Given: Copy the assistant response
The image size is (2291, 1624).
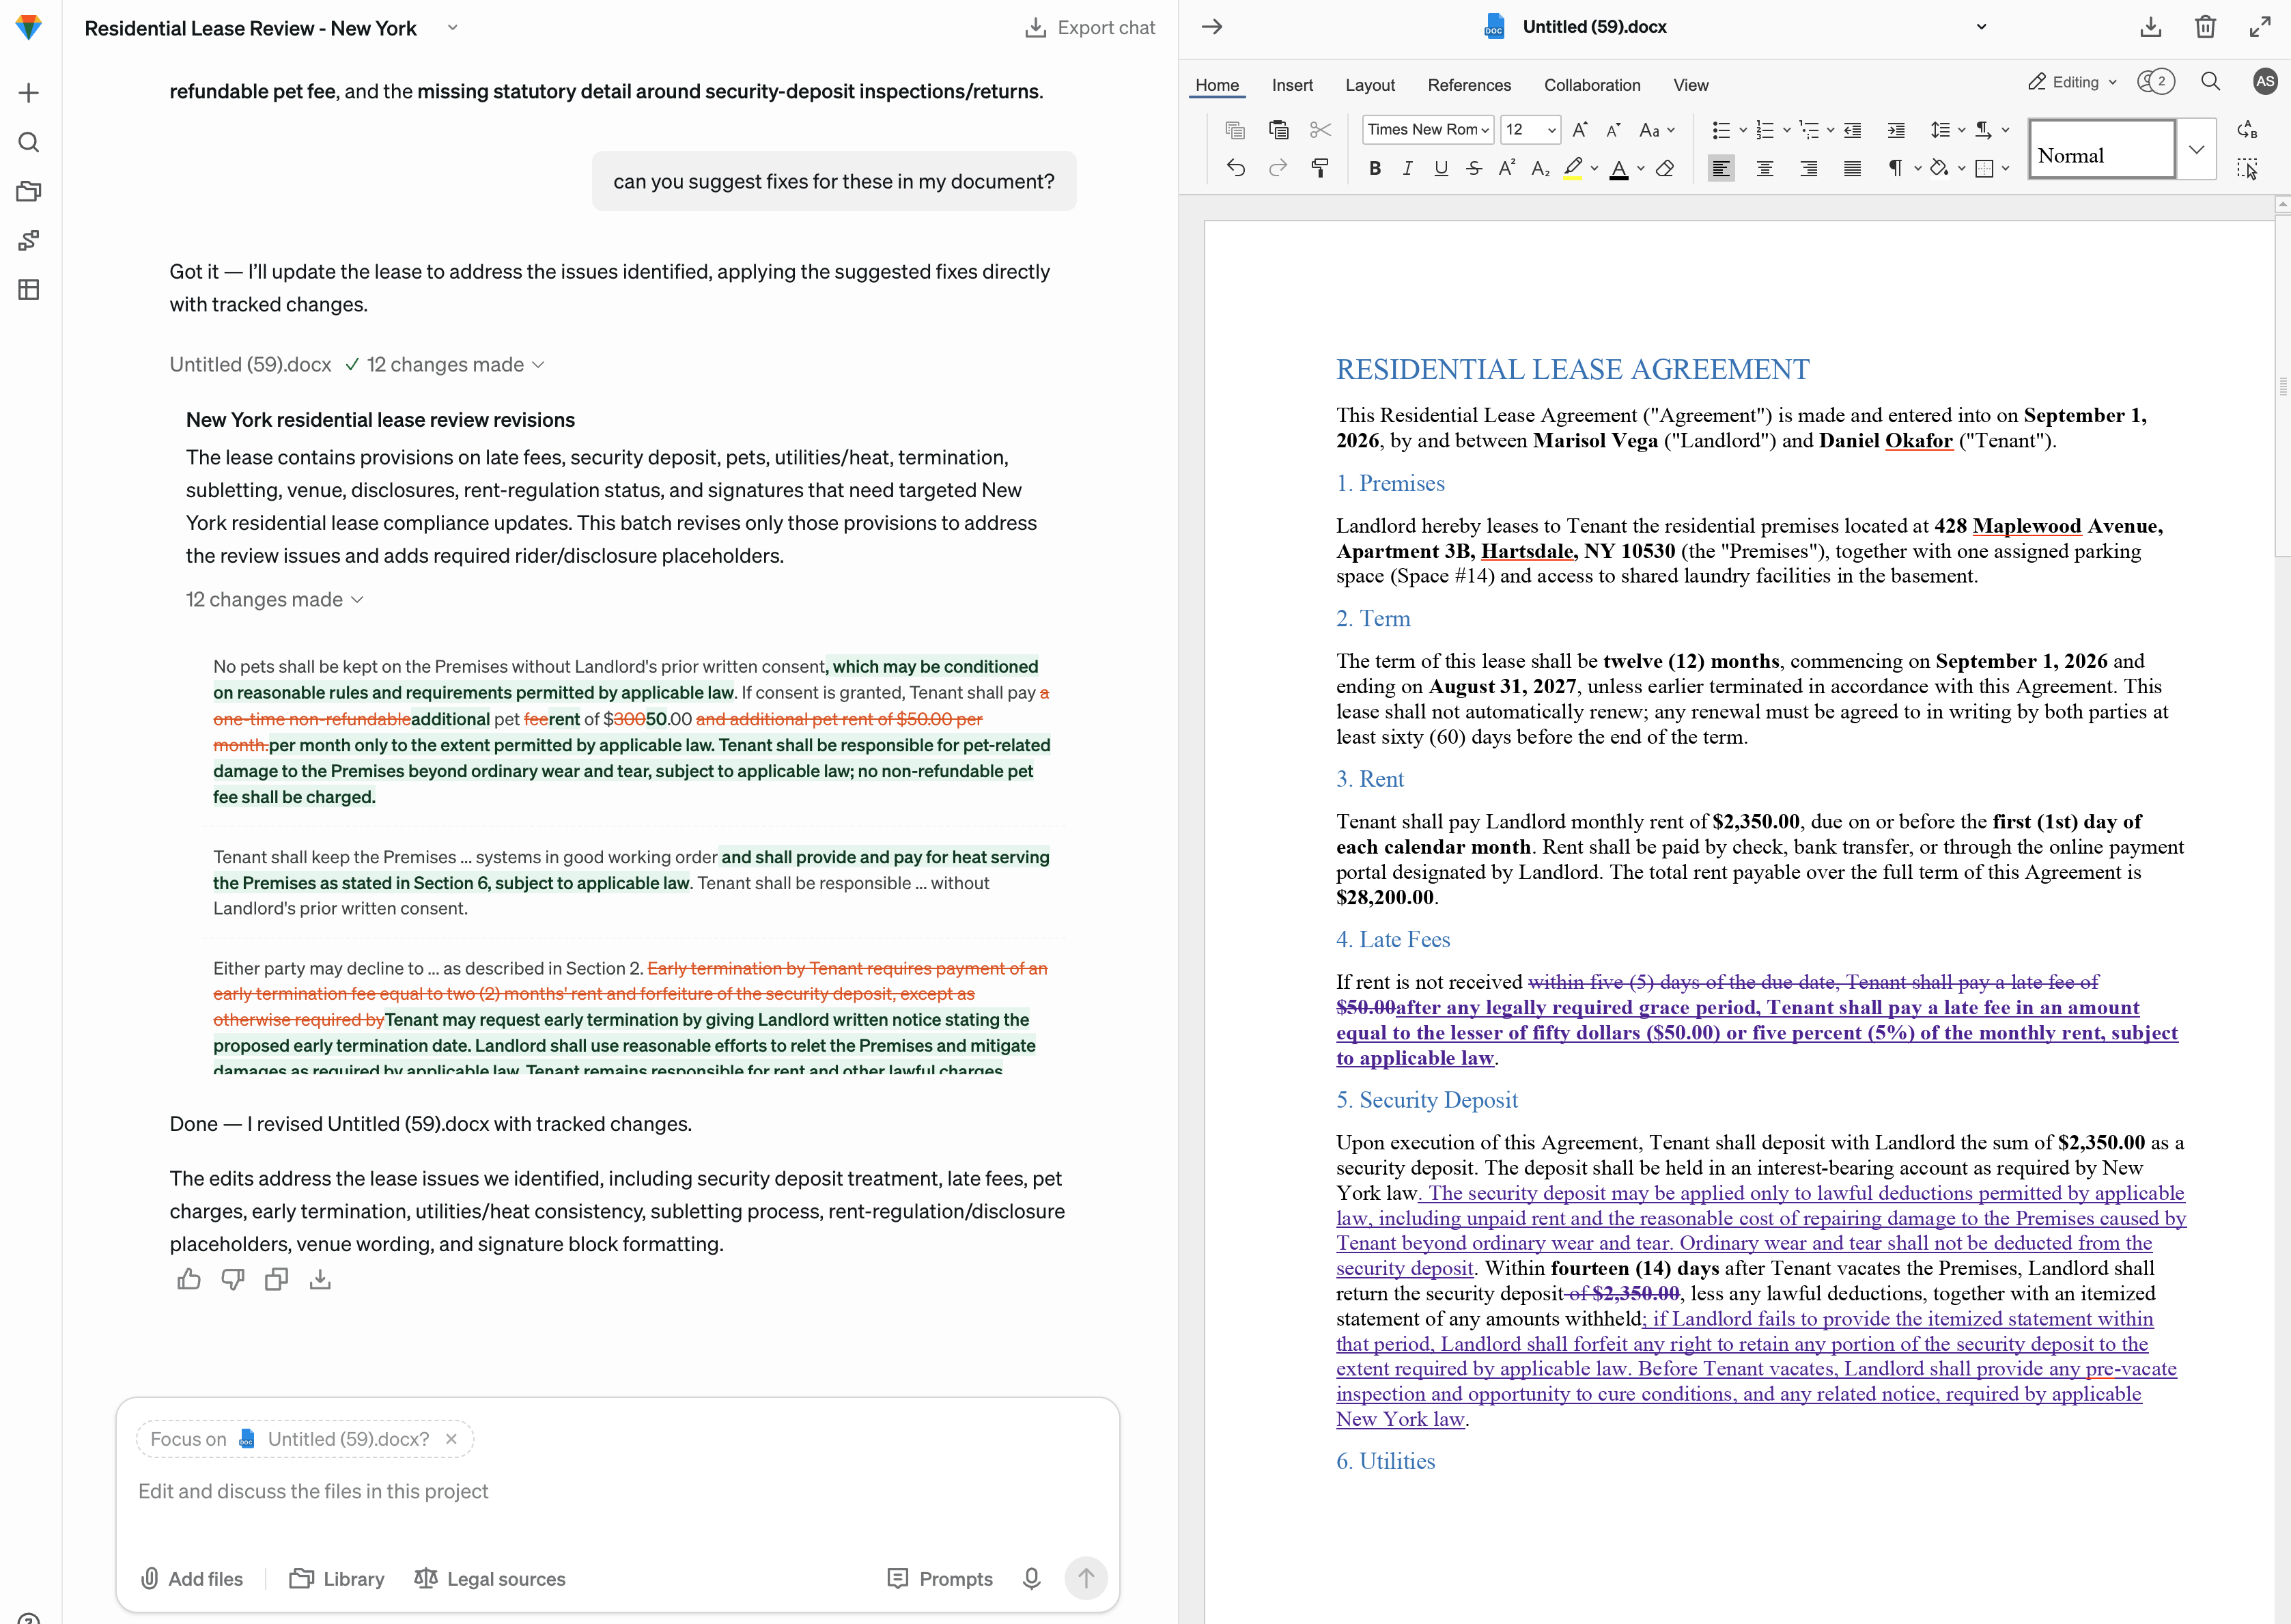Looking at the screenshot, I should (x=277, y=1279).
